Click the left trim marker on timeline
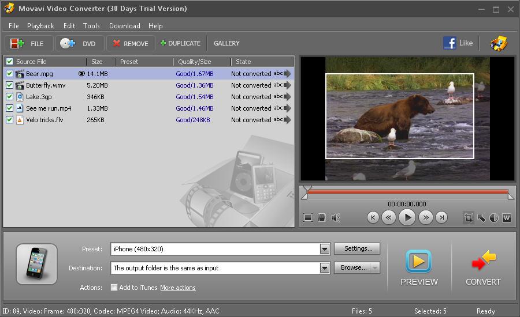520x317 pixels. pos(304,196)
